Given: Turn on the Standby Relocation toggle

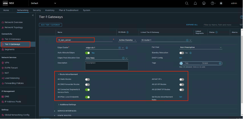Looking at the screenshot, I should [x=182, y=53].
